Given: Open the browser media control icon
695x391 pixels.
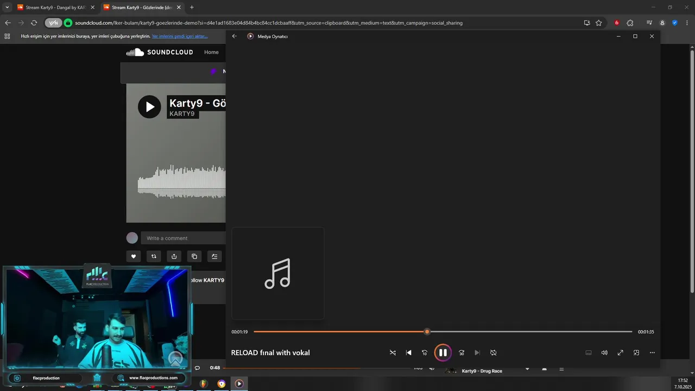Looking at the screenshot, I should point(649,23).
